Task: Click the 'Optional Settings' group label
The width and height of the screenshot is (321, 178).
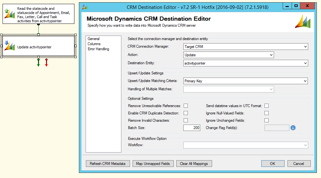Action: (141, 99)
